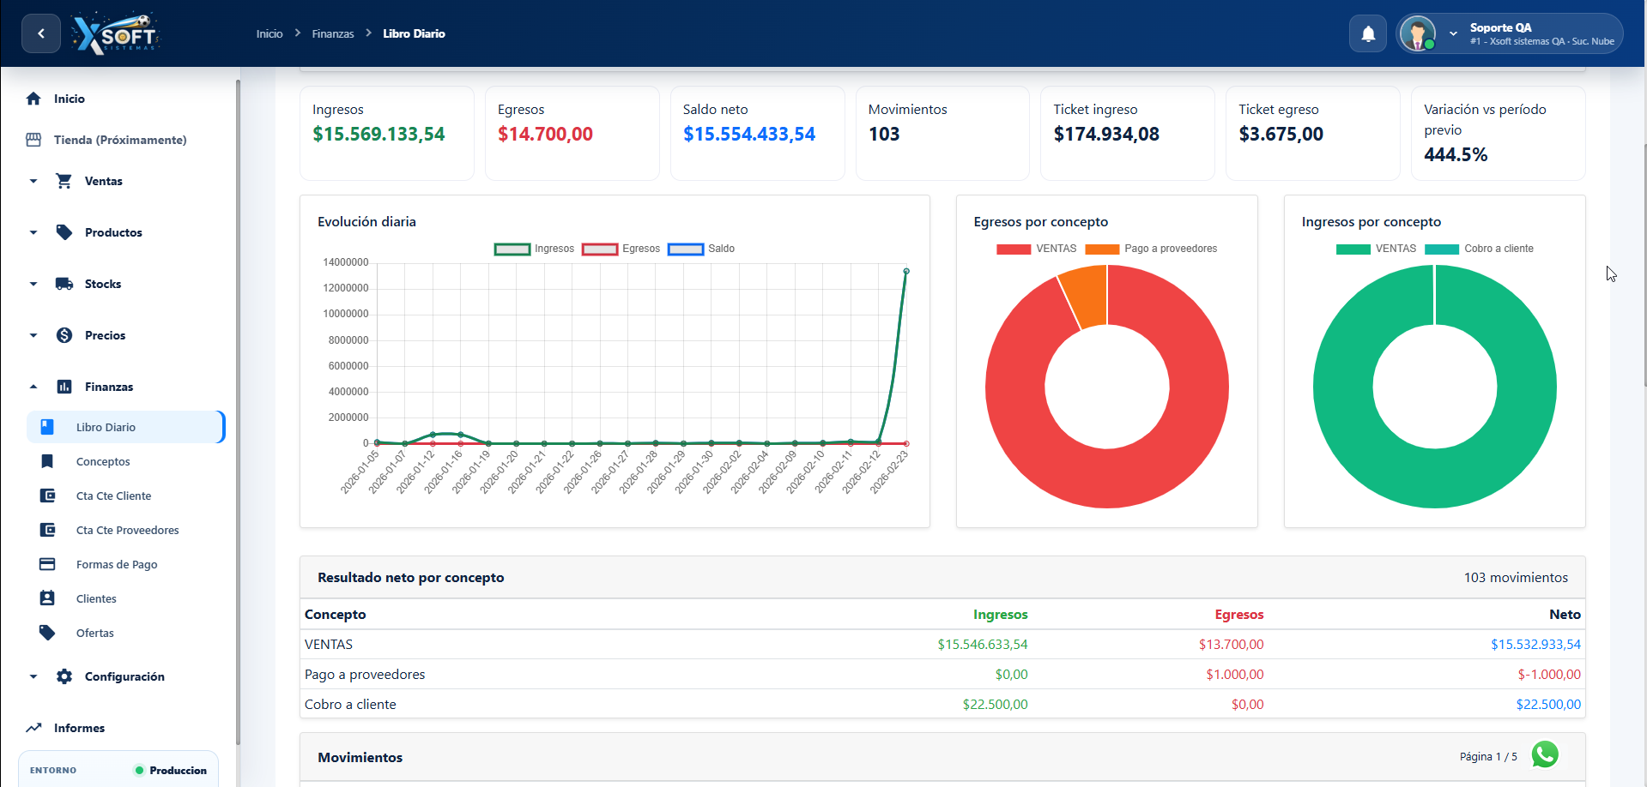Screen dimensions: 1647x787
Task: Toggle VENTAS in Egresos por concepto legend
Action: point(1037,249)
